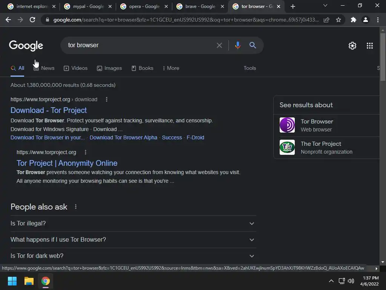
Task: Show hidden system tray icons
Action: pyautogui.click(x=331, y=281)
